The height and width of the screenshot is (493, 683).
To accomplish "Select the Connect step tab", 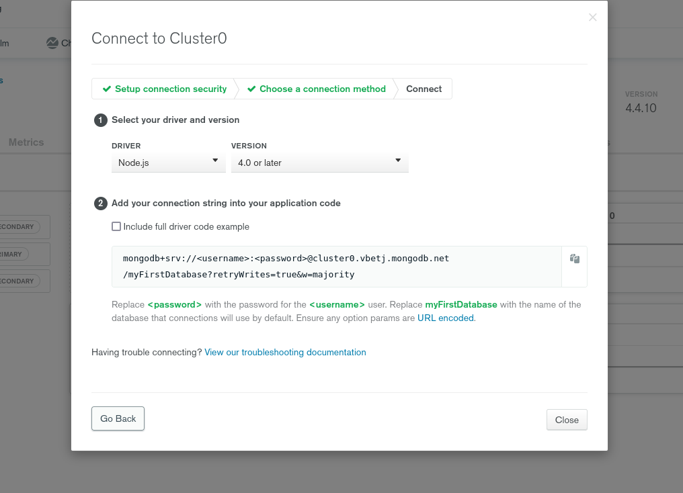I will (x=424, y=89).
